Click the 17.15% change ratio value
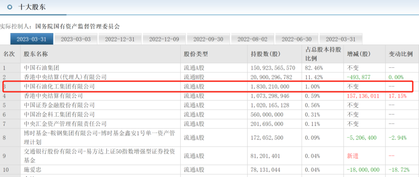 [398, 96]
